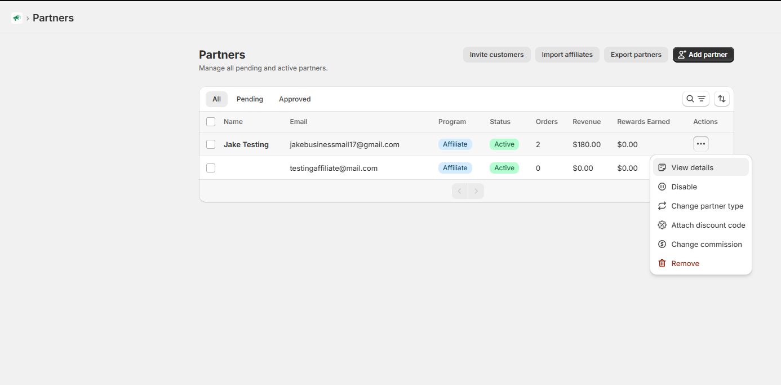This screenshot has height=385, width=781.
Task: Switch to the Pending tab
Action: [x=250, y=99]
